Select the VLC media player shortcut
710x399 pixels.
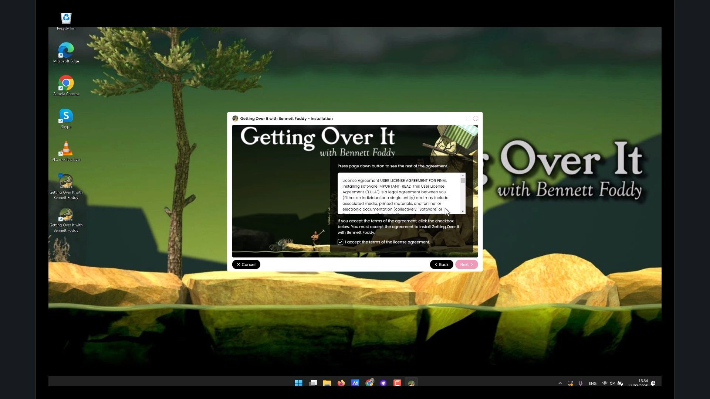coord(66,151)
